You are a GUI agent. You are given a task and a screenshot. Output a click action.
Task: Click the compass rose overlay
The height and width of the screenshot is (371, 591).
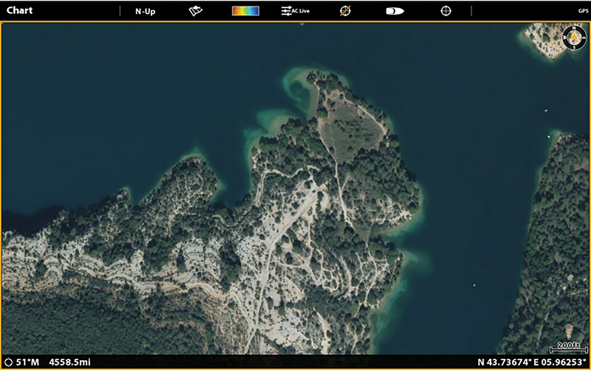tap(573, 38)
